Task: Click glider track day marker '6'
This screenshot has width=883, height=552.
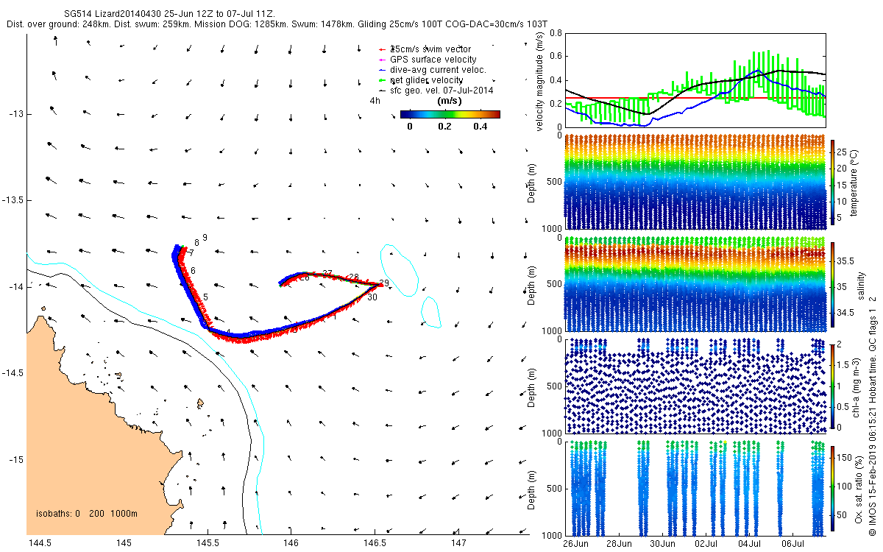Action: pyautogui.click(x=193, y=271)
